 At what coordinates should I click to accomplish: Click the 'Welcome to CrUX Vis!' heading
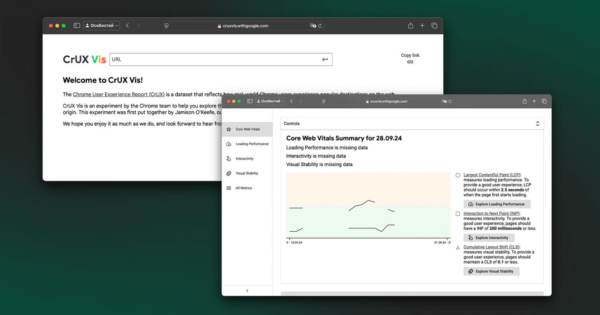(103, 80)
